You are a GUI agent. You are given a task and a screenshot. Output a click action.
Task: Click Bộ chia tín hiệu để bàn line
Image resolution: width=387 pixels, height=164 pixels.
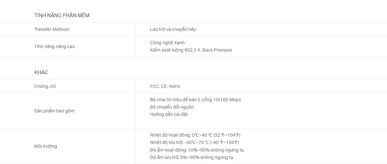pyautogui.click(x=195, y=100)
